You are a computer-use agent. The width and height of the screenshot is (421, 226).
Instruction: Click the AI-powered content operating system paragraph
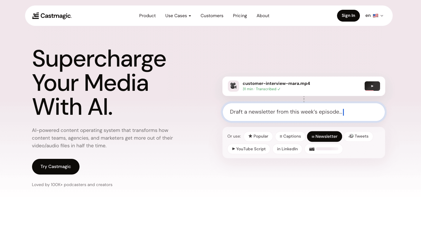[102, 138]
